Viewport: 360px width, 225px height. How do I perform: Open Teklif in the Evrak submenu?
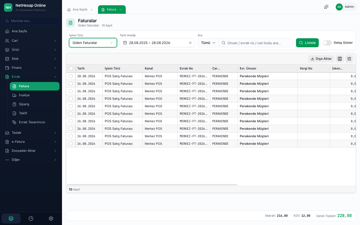point(34,113)
